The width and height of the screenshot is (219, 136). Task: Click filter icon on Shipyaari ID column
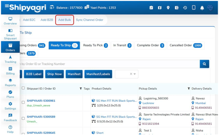coord(80,89)
